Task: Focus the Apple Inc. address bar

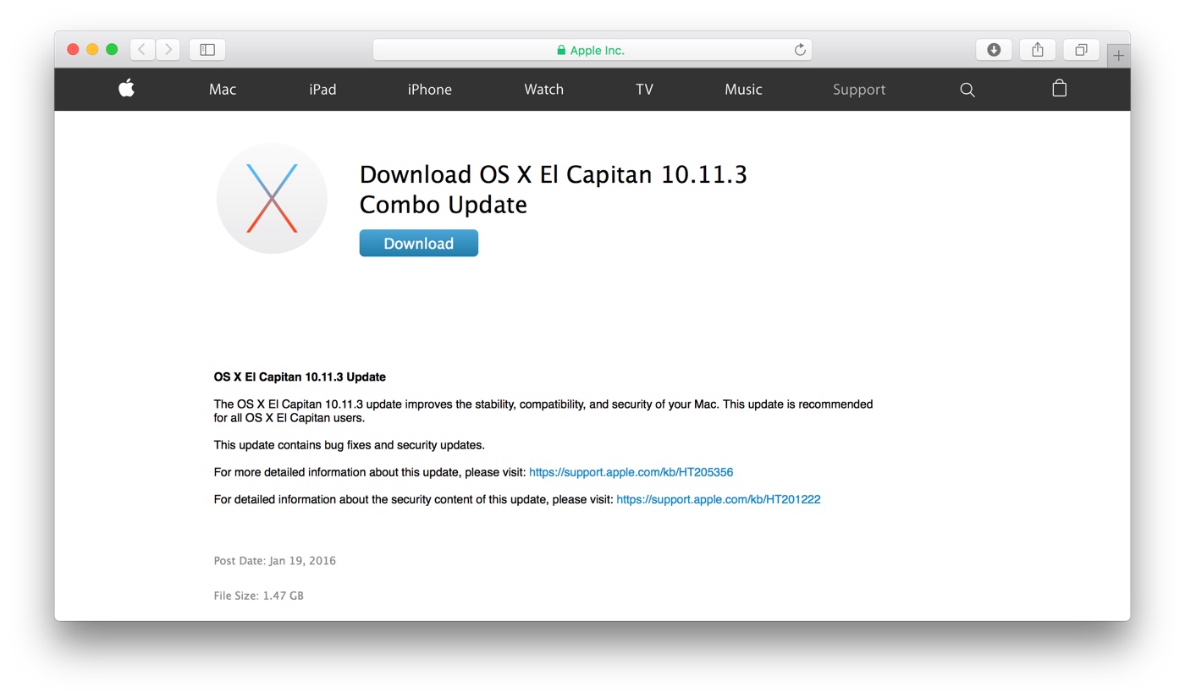Action: 592,50
